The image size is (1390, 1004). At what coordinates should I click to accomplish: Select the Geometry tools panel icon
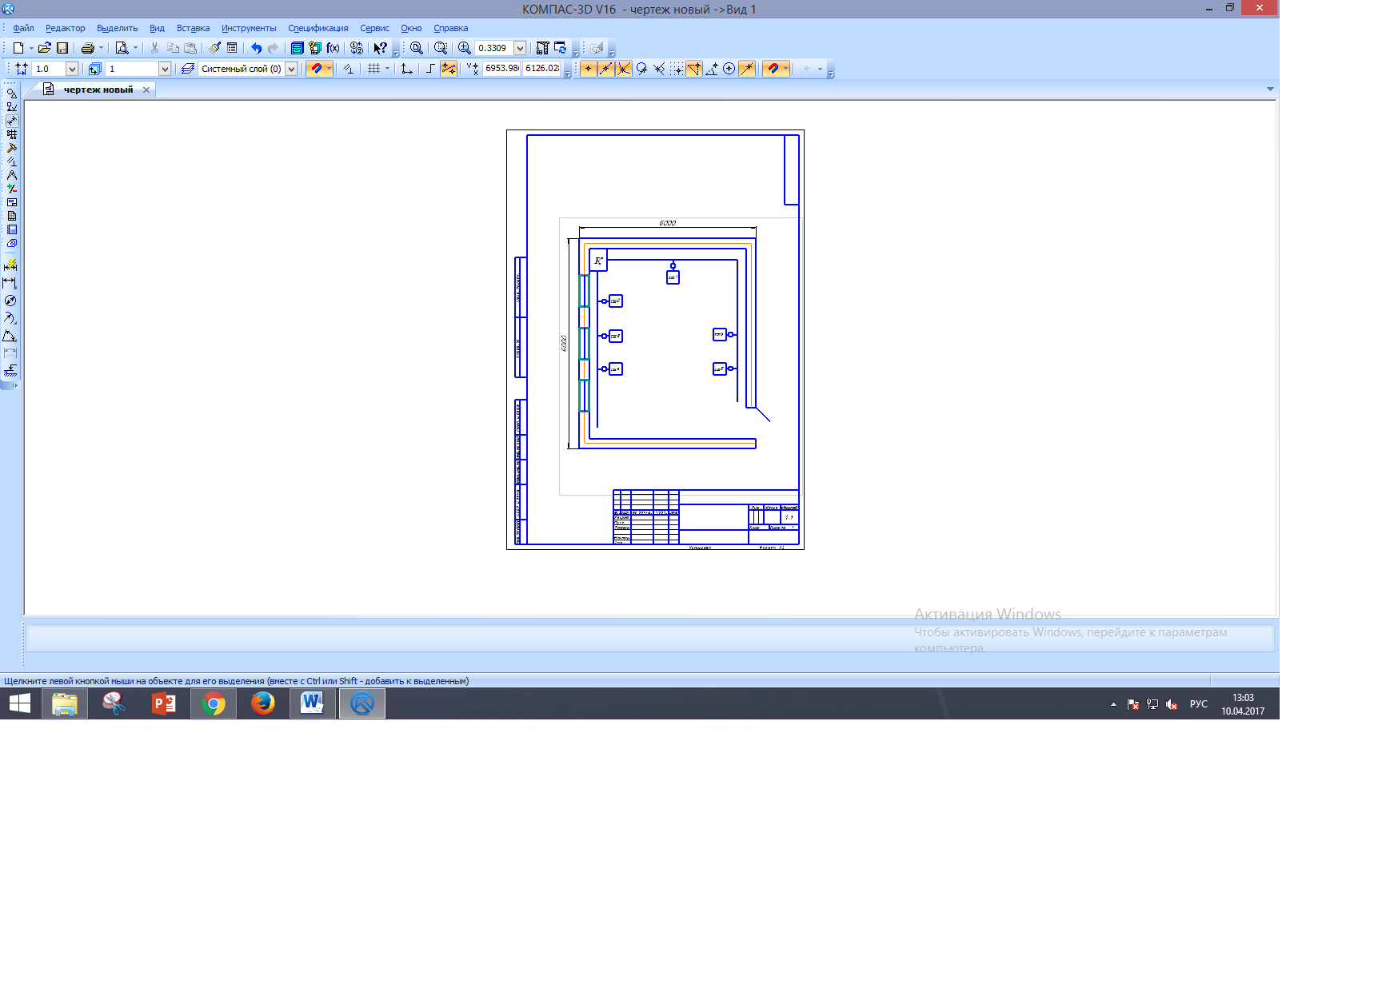(x=11, y=94)
